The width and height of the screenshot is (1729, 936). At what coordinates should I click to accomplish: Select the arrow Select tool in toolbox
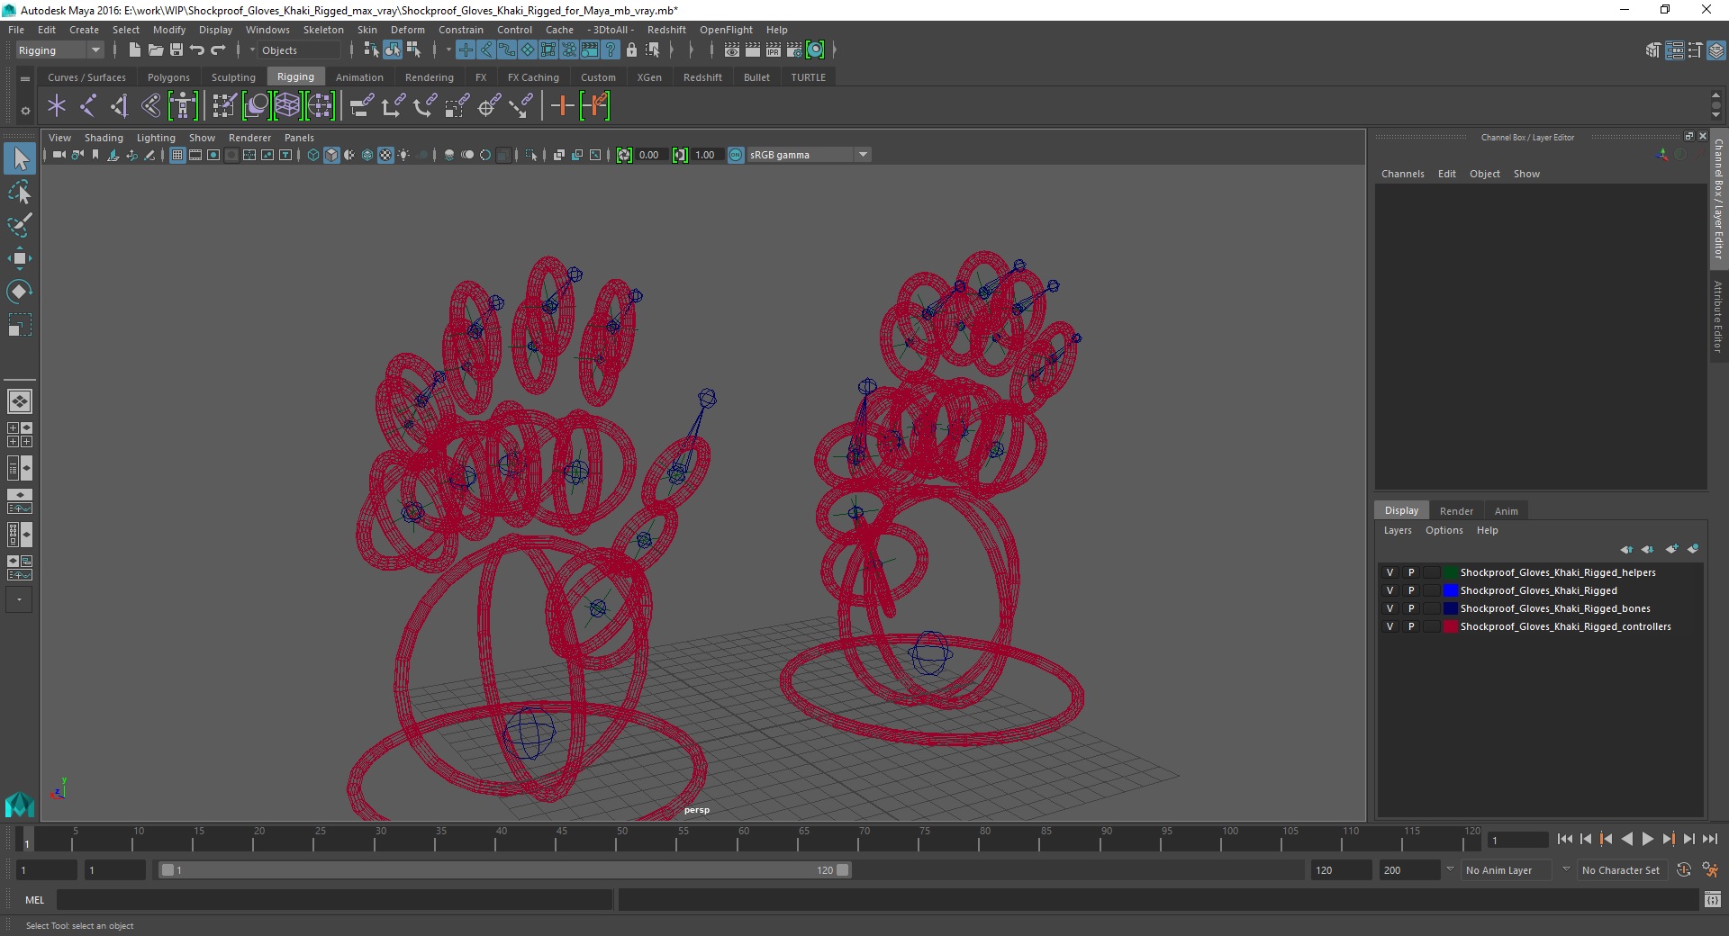pos(20,158)
